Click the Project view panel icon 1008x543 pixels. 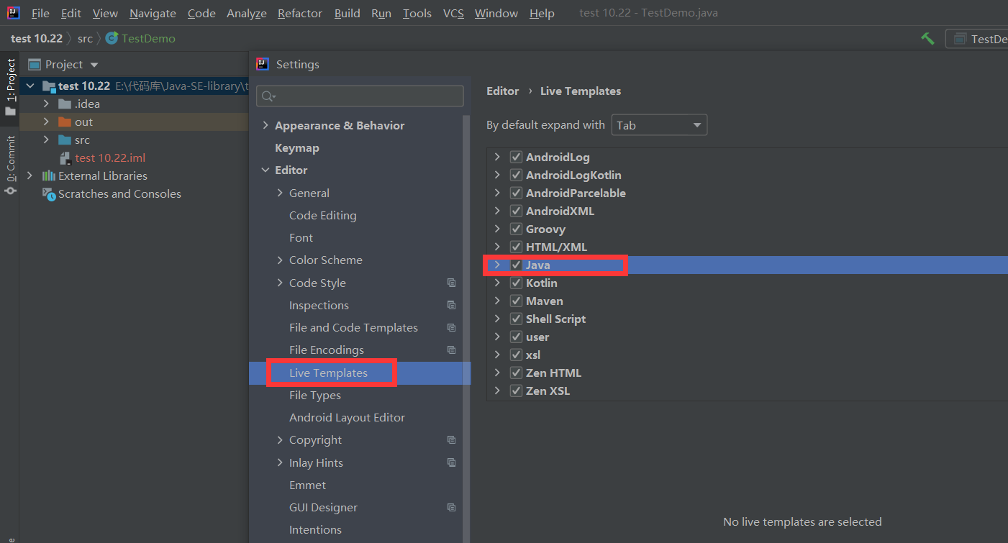(x=34, y=64)
